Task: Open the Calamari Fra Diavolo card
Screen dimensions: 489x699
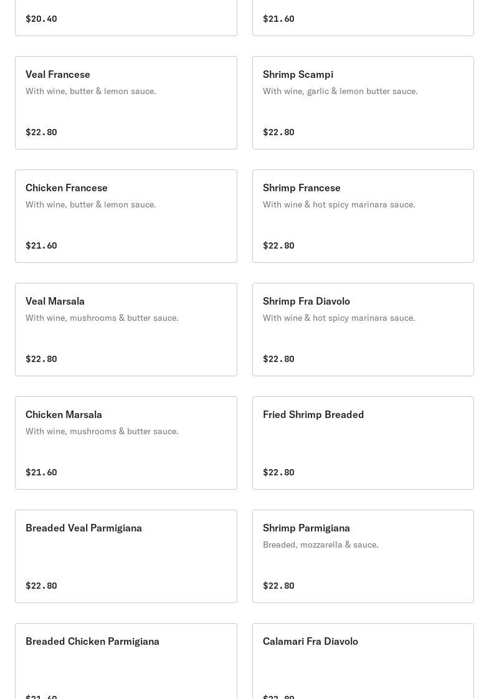Action: pos(363,660)
